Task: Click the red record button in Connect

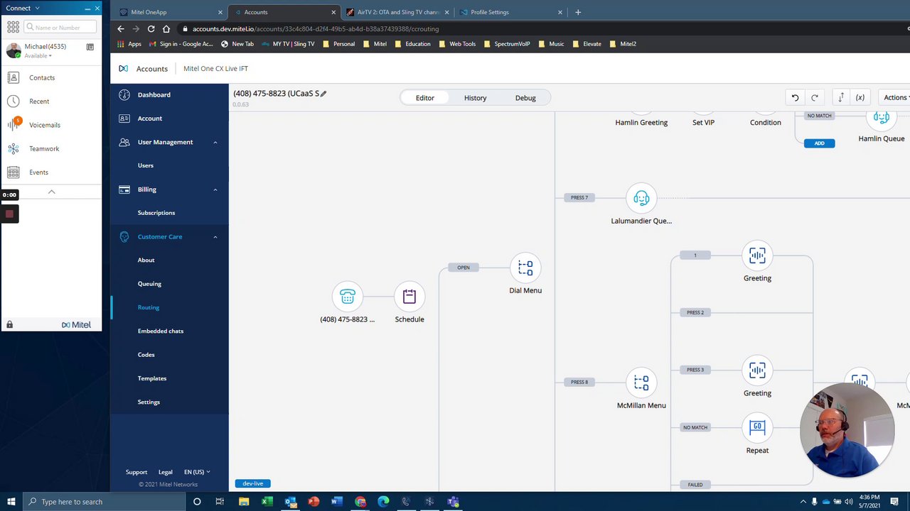Action: coord(9,214)
